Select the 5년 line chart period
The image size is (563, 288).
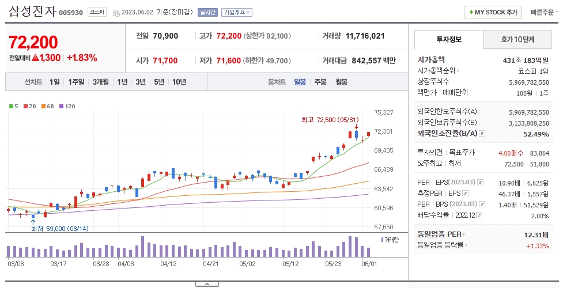(159, 82)
